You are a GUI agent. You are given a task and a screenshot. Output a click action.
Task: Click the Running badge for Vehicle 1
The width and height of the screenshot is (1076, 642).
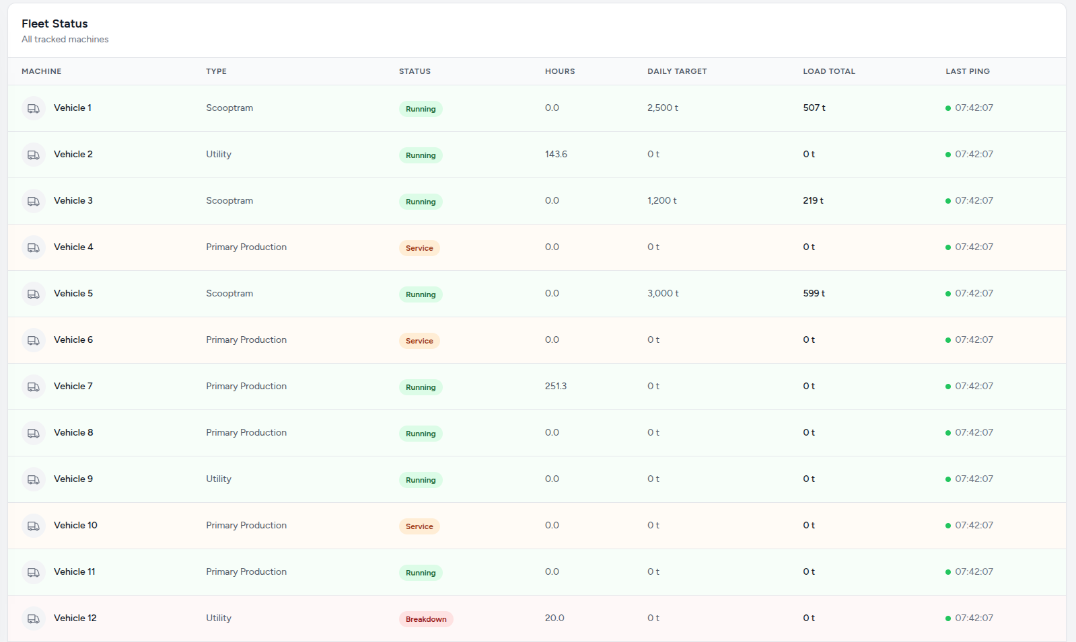pos(421,109)
